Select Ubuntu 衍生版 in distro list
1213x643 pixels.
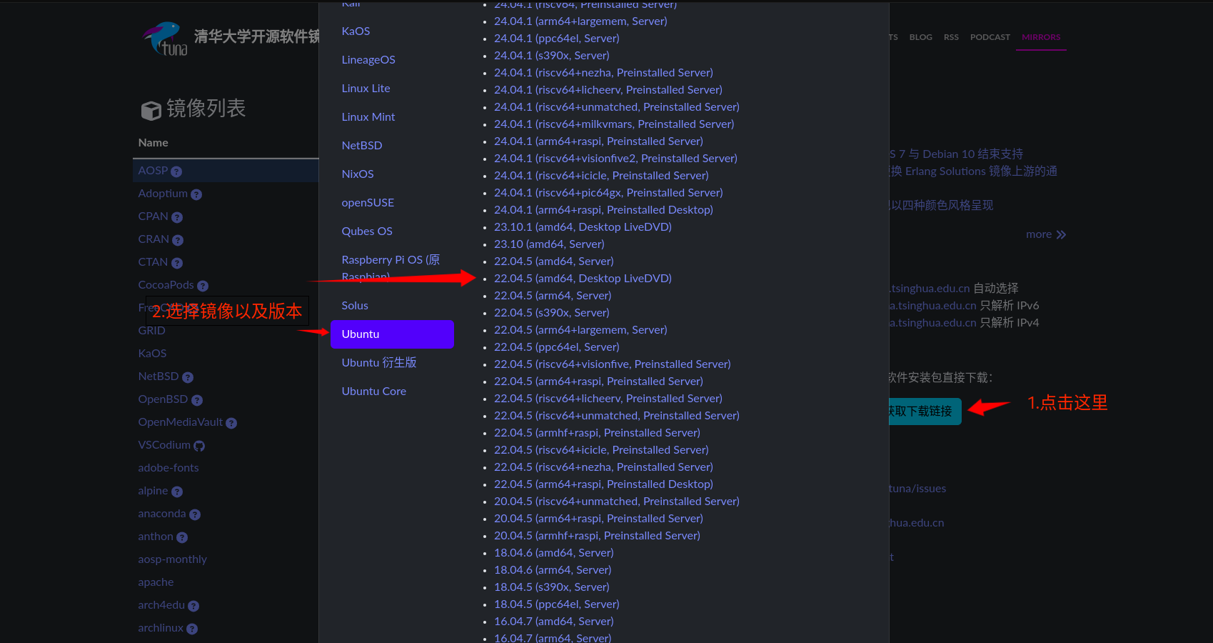tap(392, 363)
